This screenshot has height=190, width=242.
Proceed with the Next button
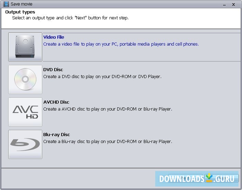pyautogui.click(x=185, y=178)
